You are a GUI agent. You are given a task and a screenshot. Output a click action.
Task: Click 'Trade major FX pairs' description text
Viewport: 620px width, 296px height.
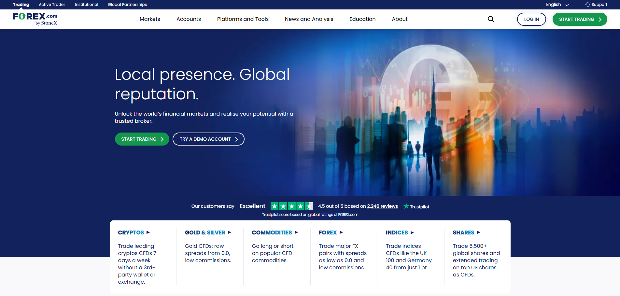tap(343, 257)
